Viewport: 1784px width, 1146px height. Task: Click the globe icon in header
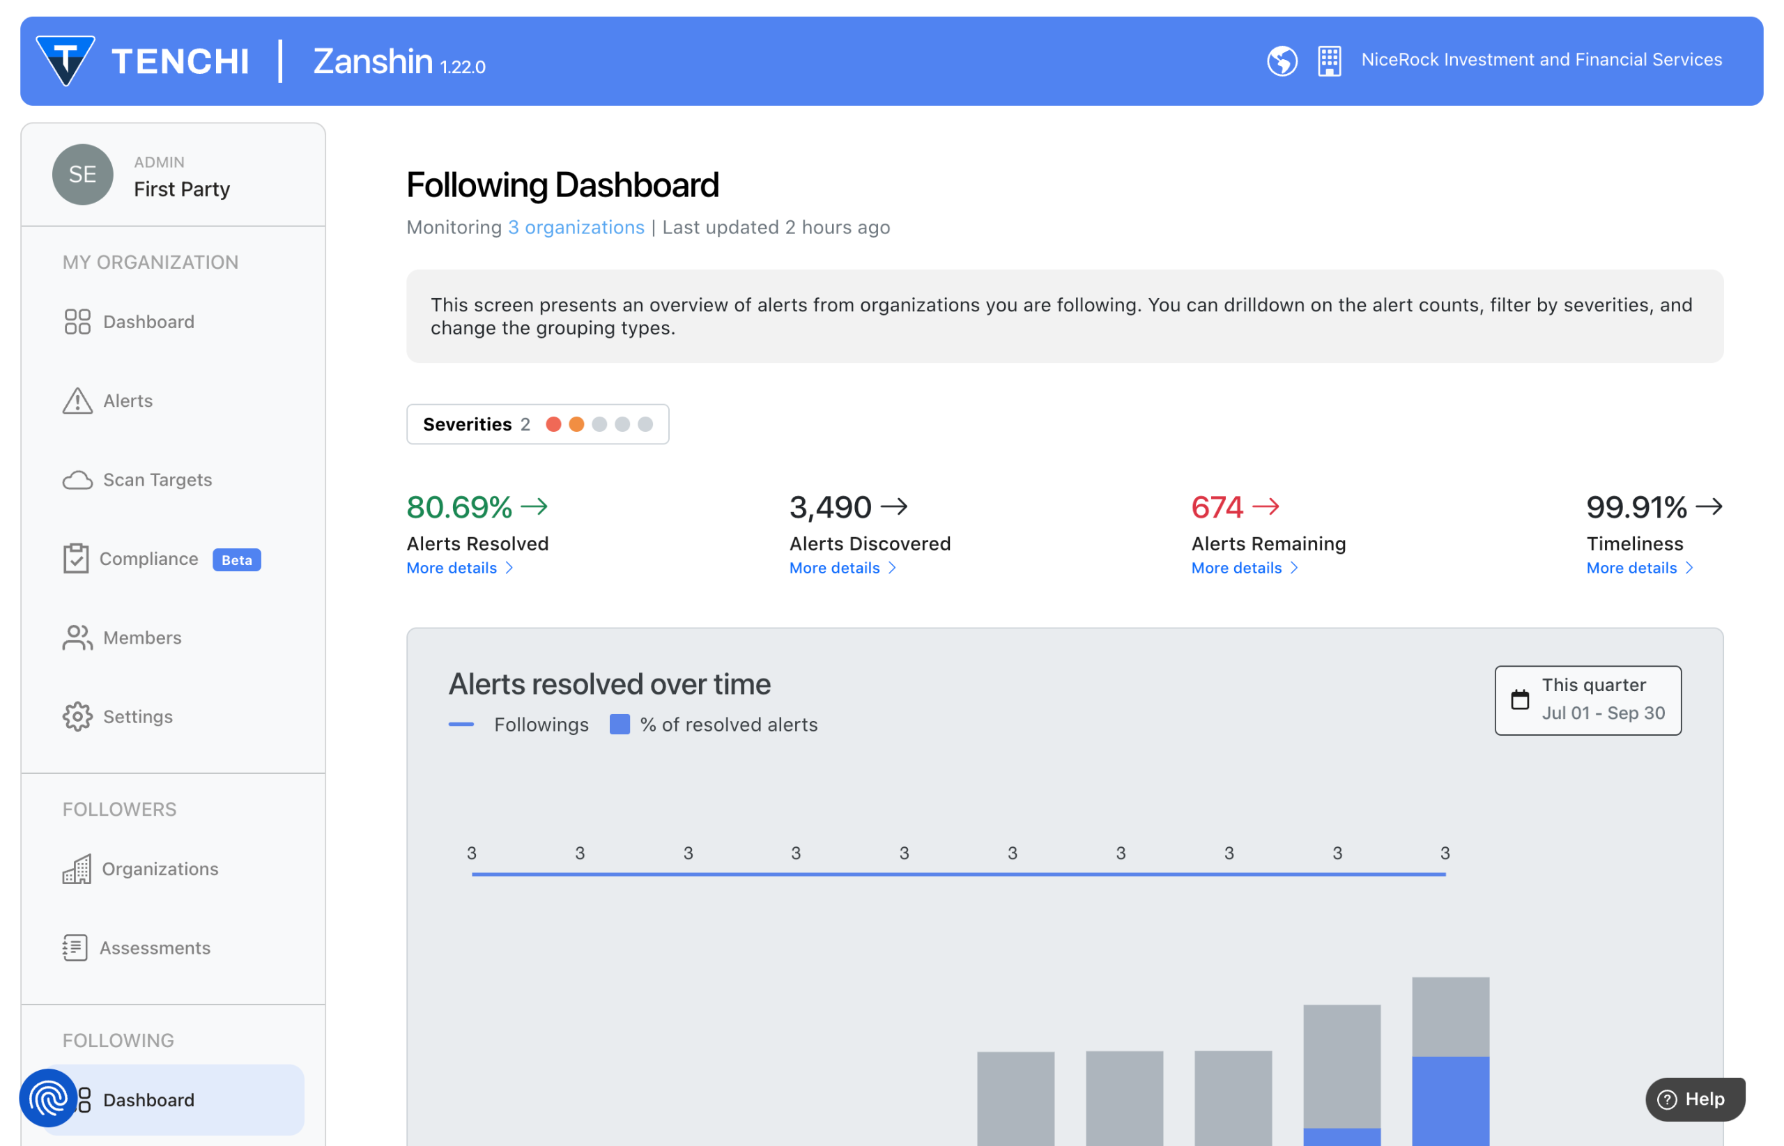1282,61
